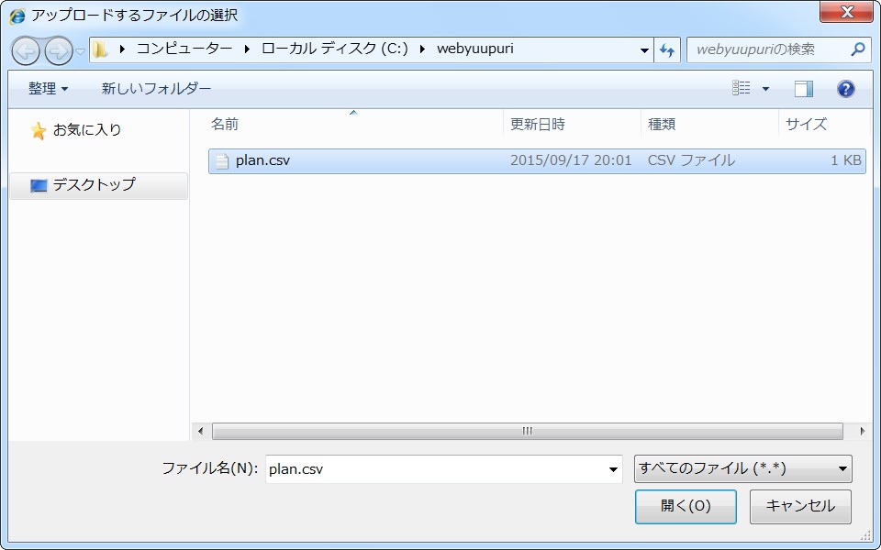Open the address bar path history dropdown
Viewport: 881px width, 550px height.
pyautogui.click(x=644, y=50)
